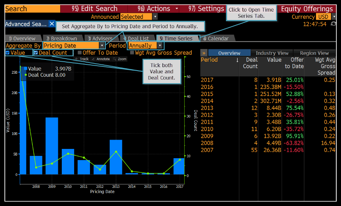
Task: Expand table panel with double-arrow icon
Action: 204,53
